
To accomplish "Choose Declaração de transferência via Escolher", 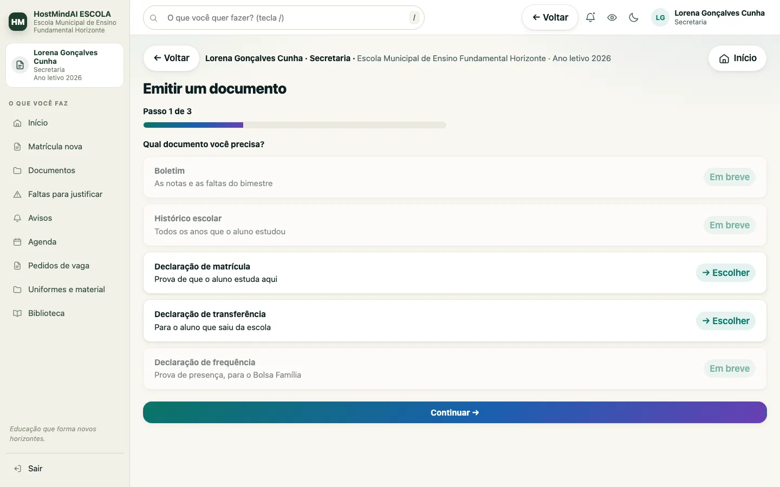I will [x=726, y=321].
